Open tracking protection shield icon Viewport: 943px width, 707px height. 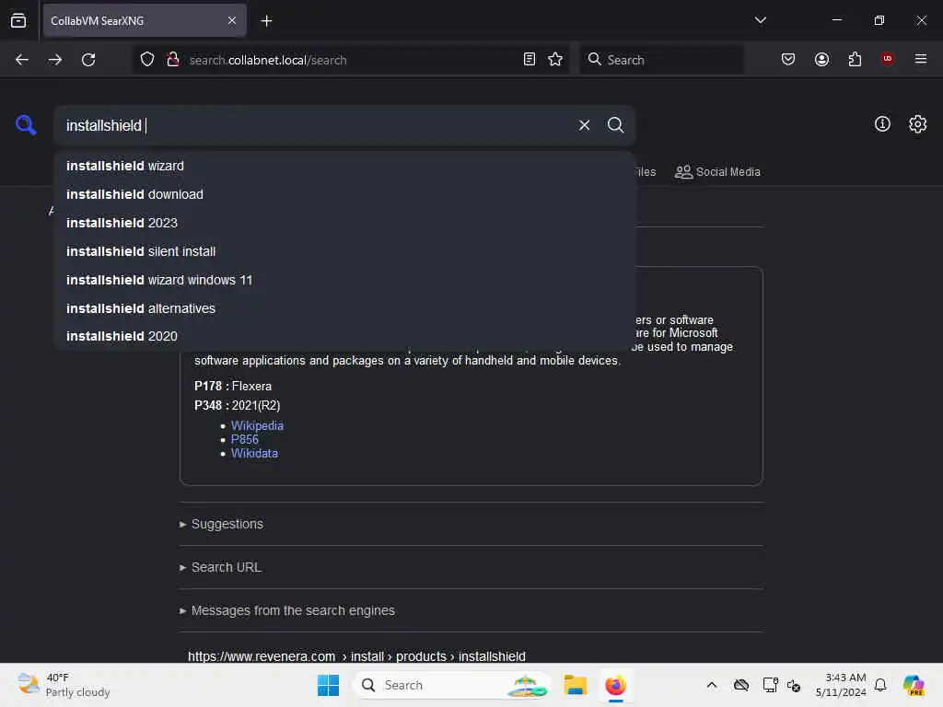[x=147, y=60]
